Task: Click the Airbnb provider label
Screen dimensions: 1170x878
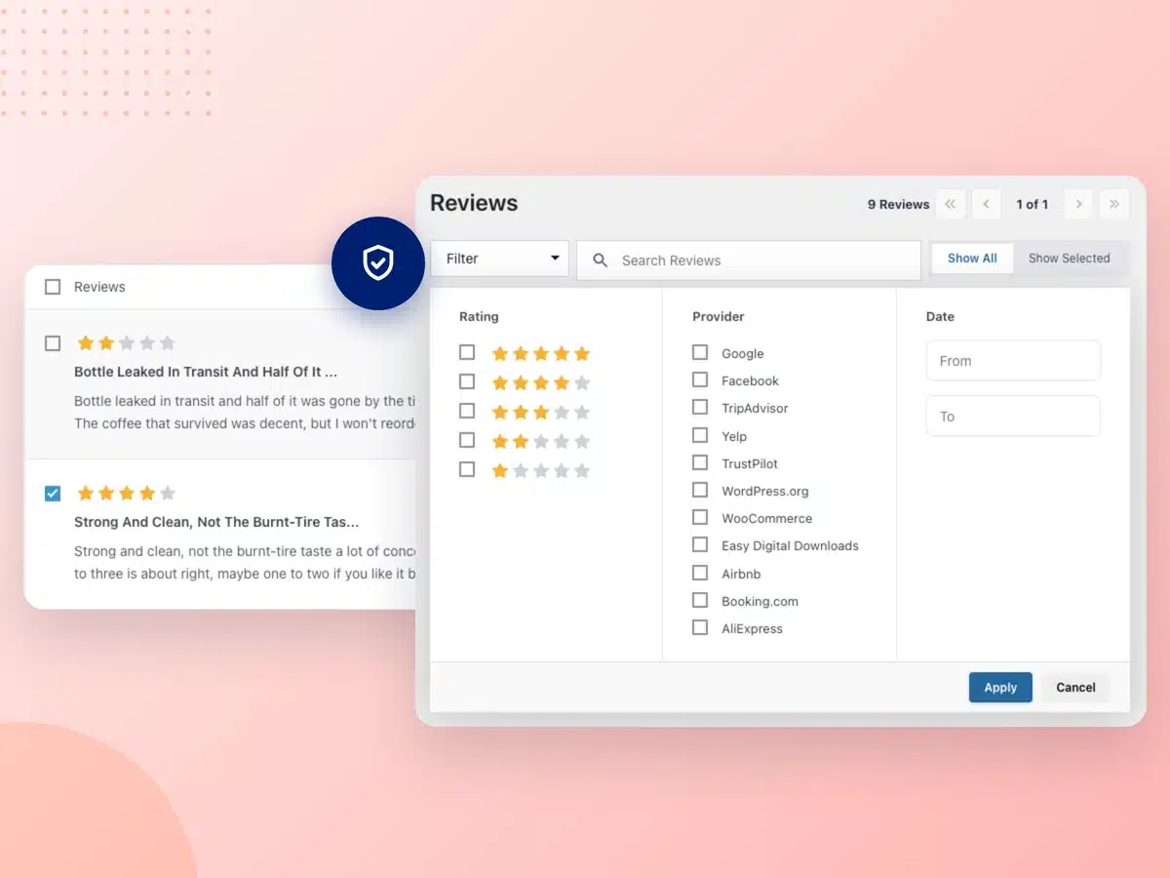Action: [741, 575]
